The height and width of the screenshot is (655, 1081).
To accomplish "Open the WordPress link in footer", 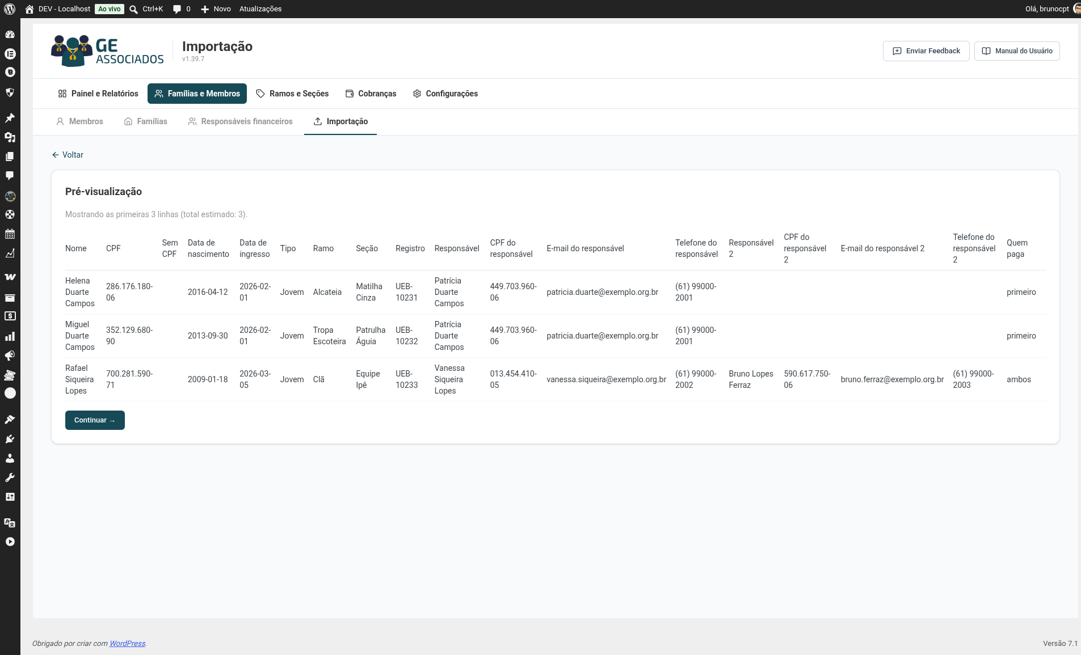I will (127, 643).
